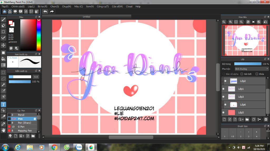Detach the Brush Size panel
This screenshot has width=270, height=151.
(x=265, y=126)
